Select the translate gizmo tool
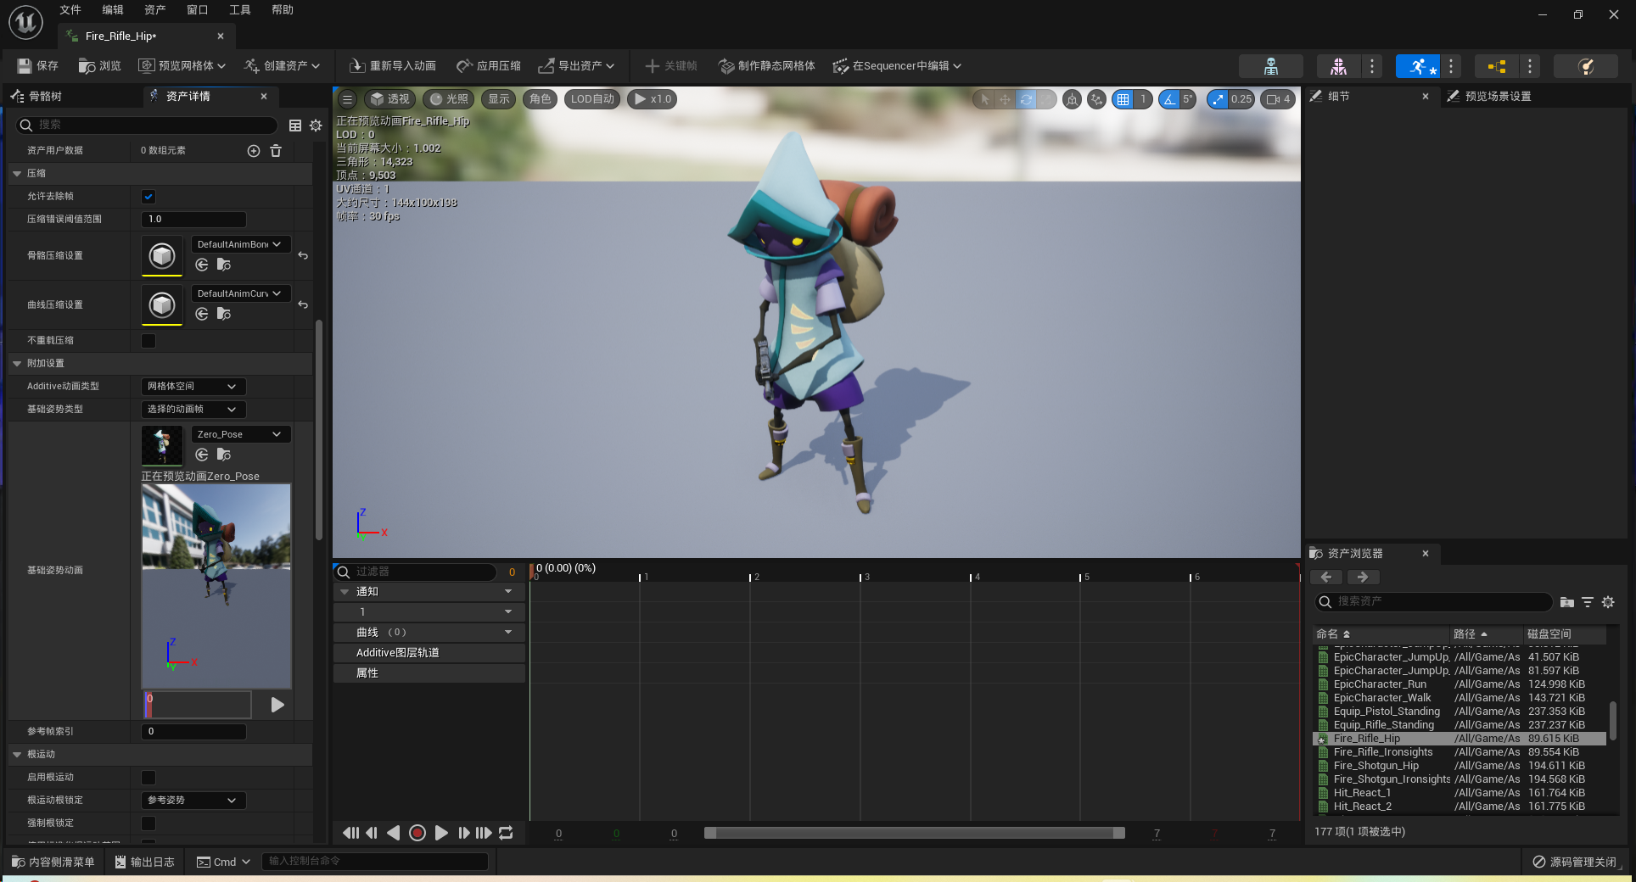The height and width of the screenshot is (882, 1636). [x=1005, y=99]
